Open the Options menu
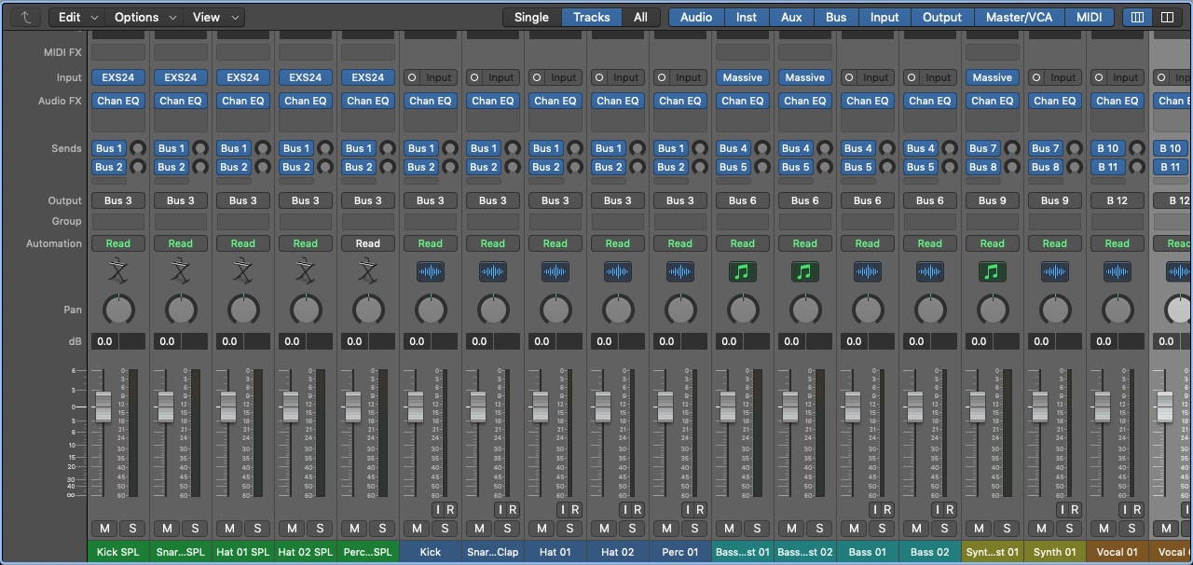1193x565 pixels. [138, 17]
